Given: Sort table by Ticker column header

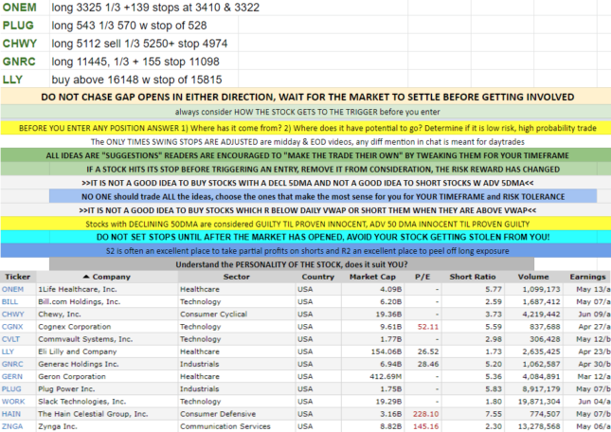Looking at the screenshot, I should pyautogui.click(x=18, y=277).
